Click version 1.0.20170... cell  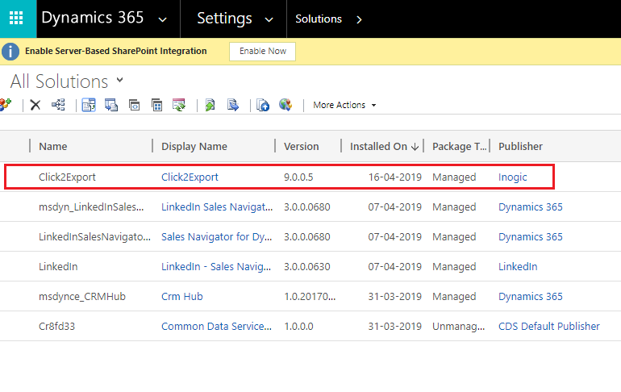click(310, 297)
